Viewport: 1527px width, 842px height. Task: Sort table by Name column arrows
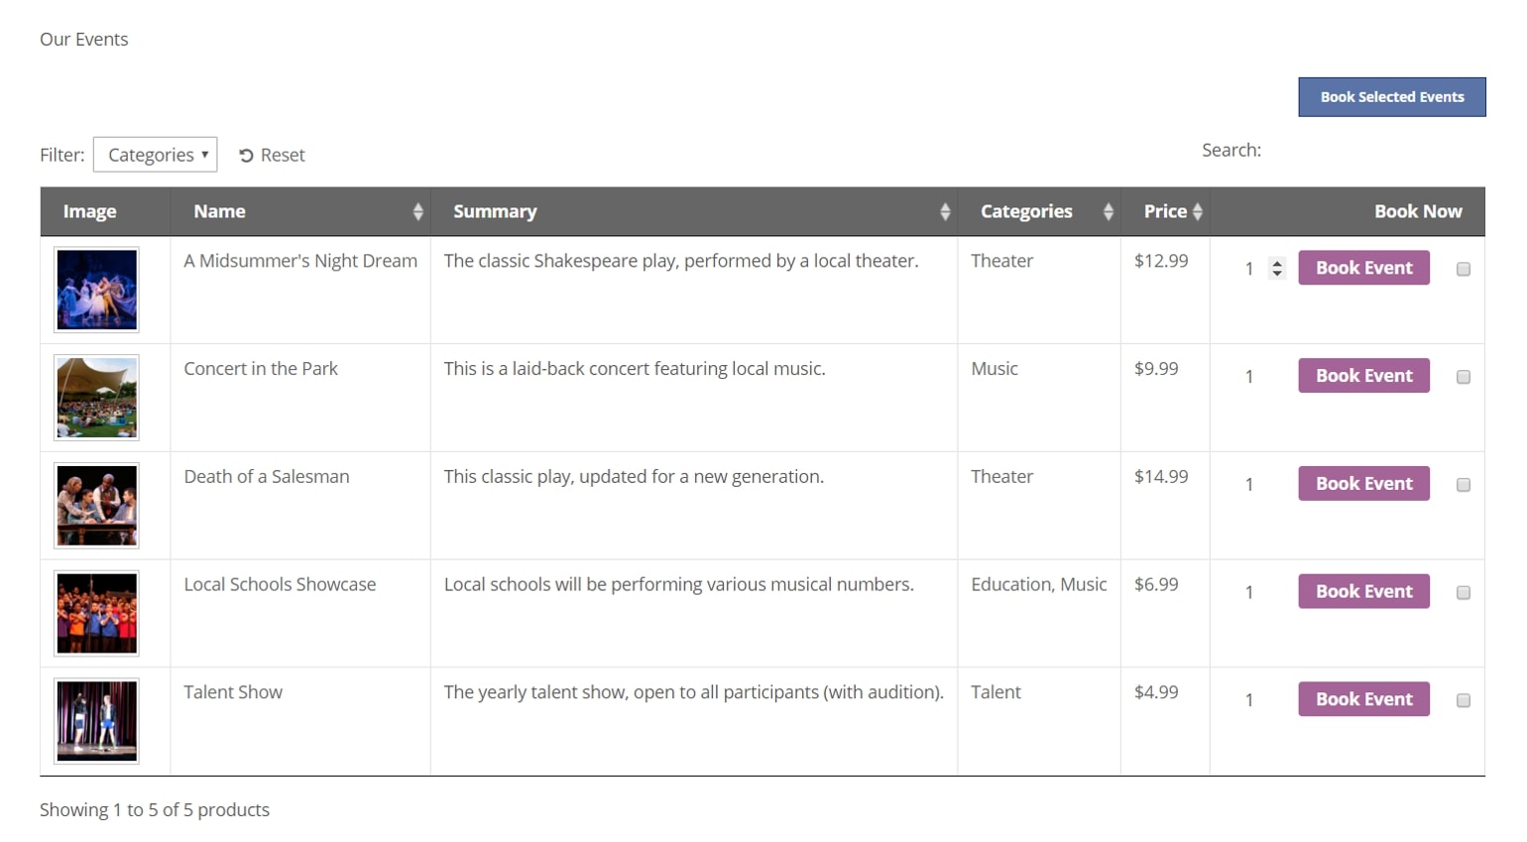tap(417, 211)
